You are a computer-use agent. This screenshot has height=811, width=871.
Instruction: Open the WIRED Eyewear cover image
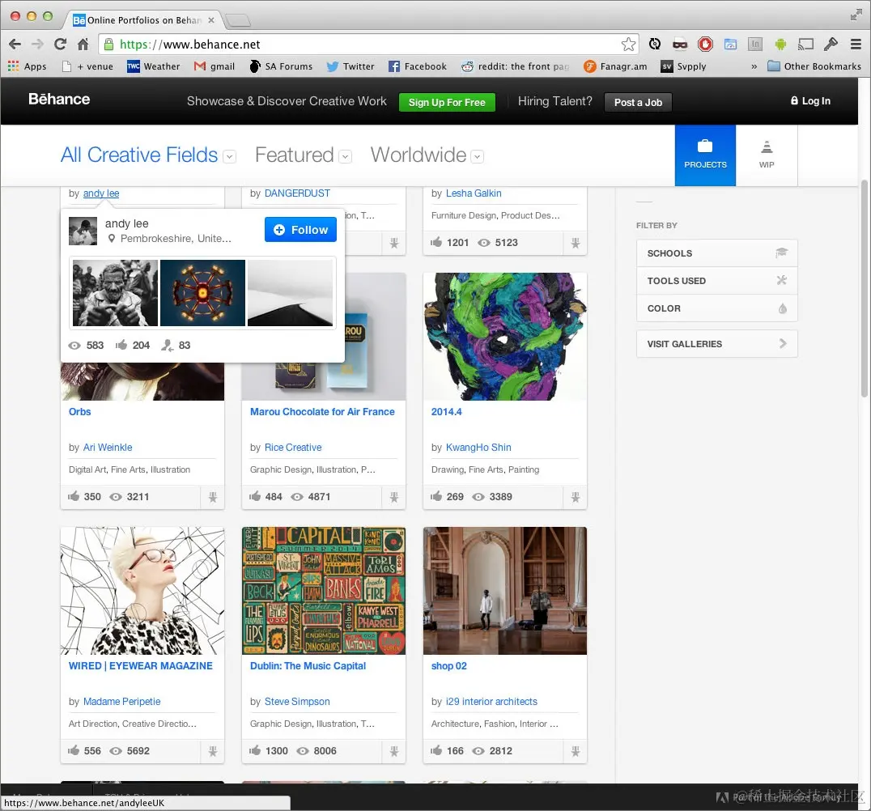coord(142,591)
